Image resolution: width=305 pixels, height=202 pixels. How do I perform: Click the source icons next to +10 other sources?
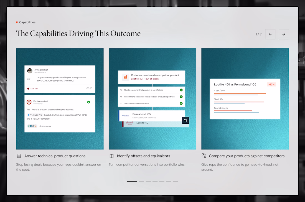[32, 126]
